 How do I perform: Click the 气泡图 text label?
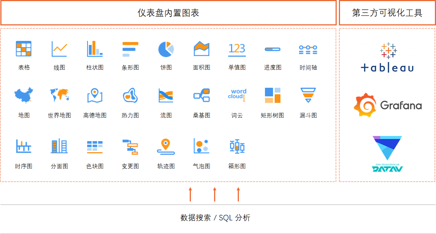point(202,166)
